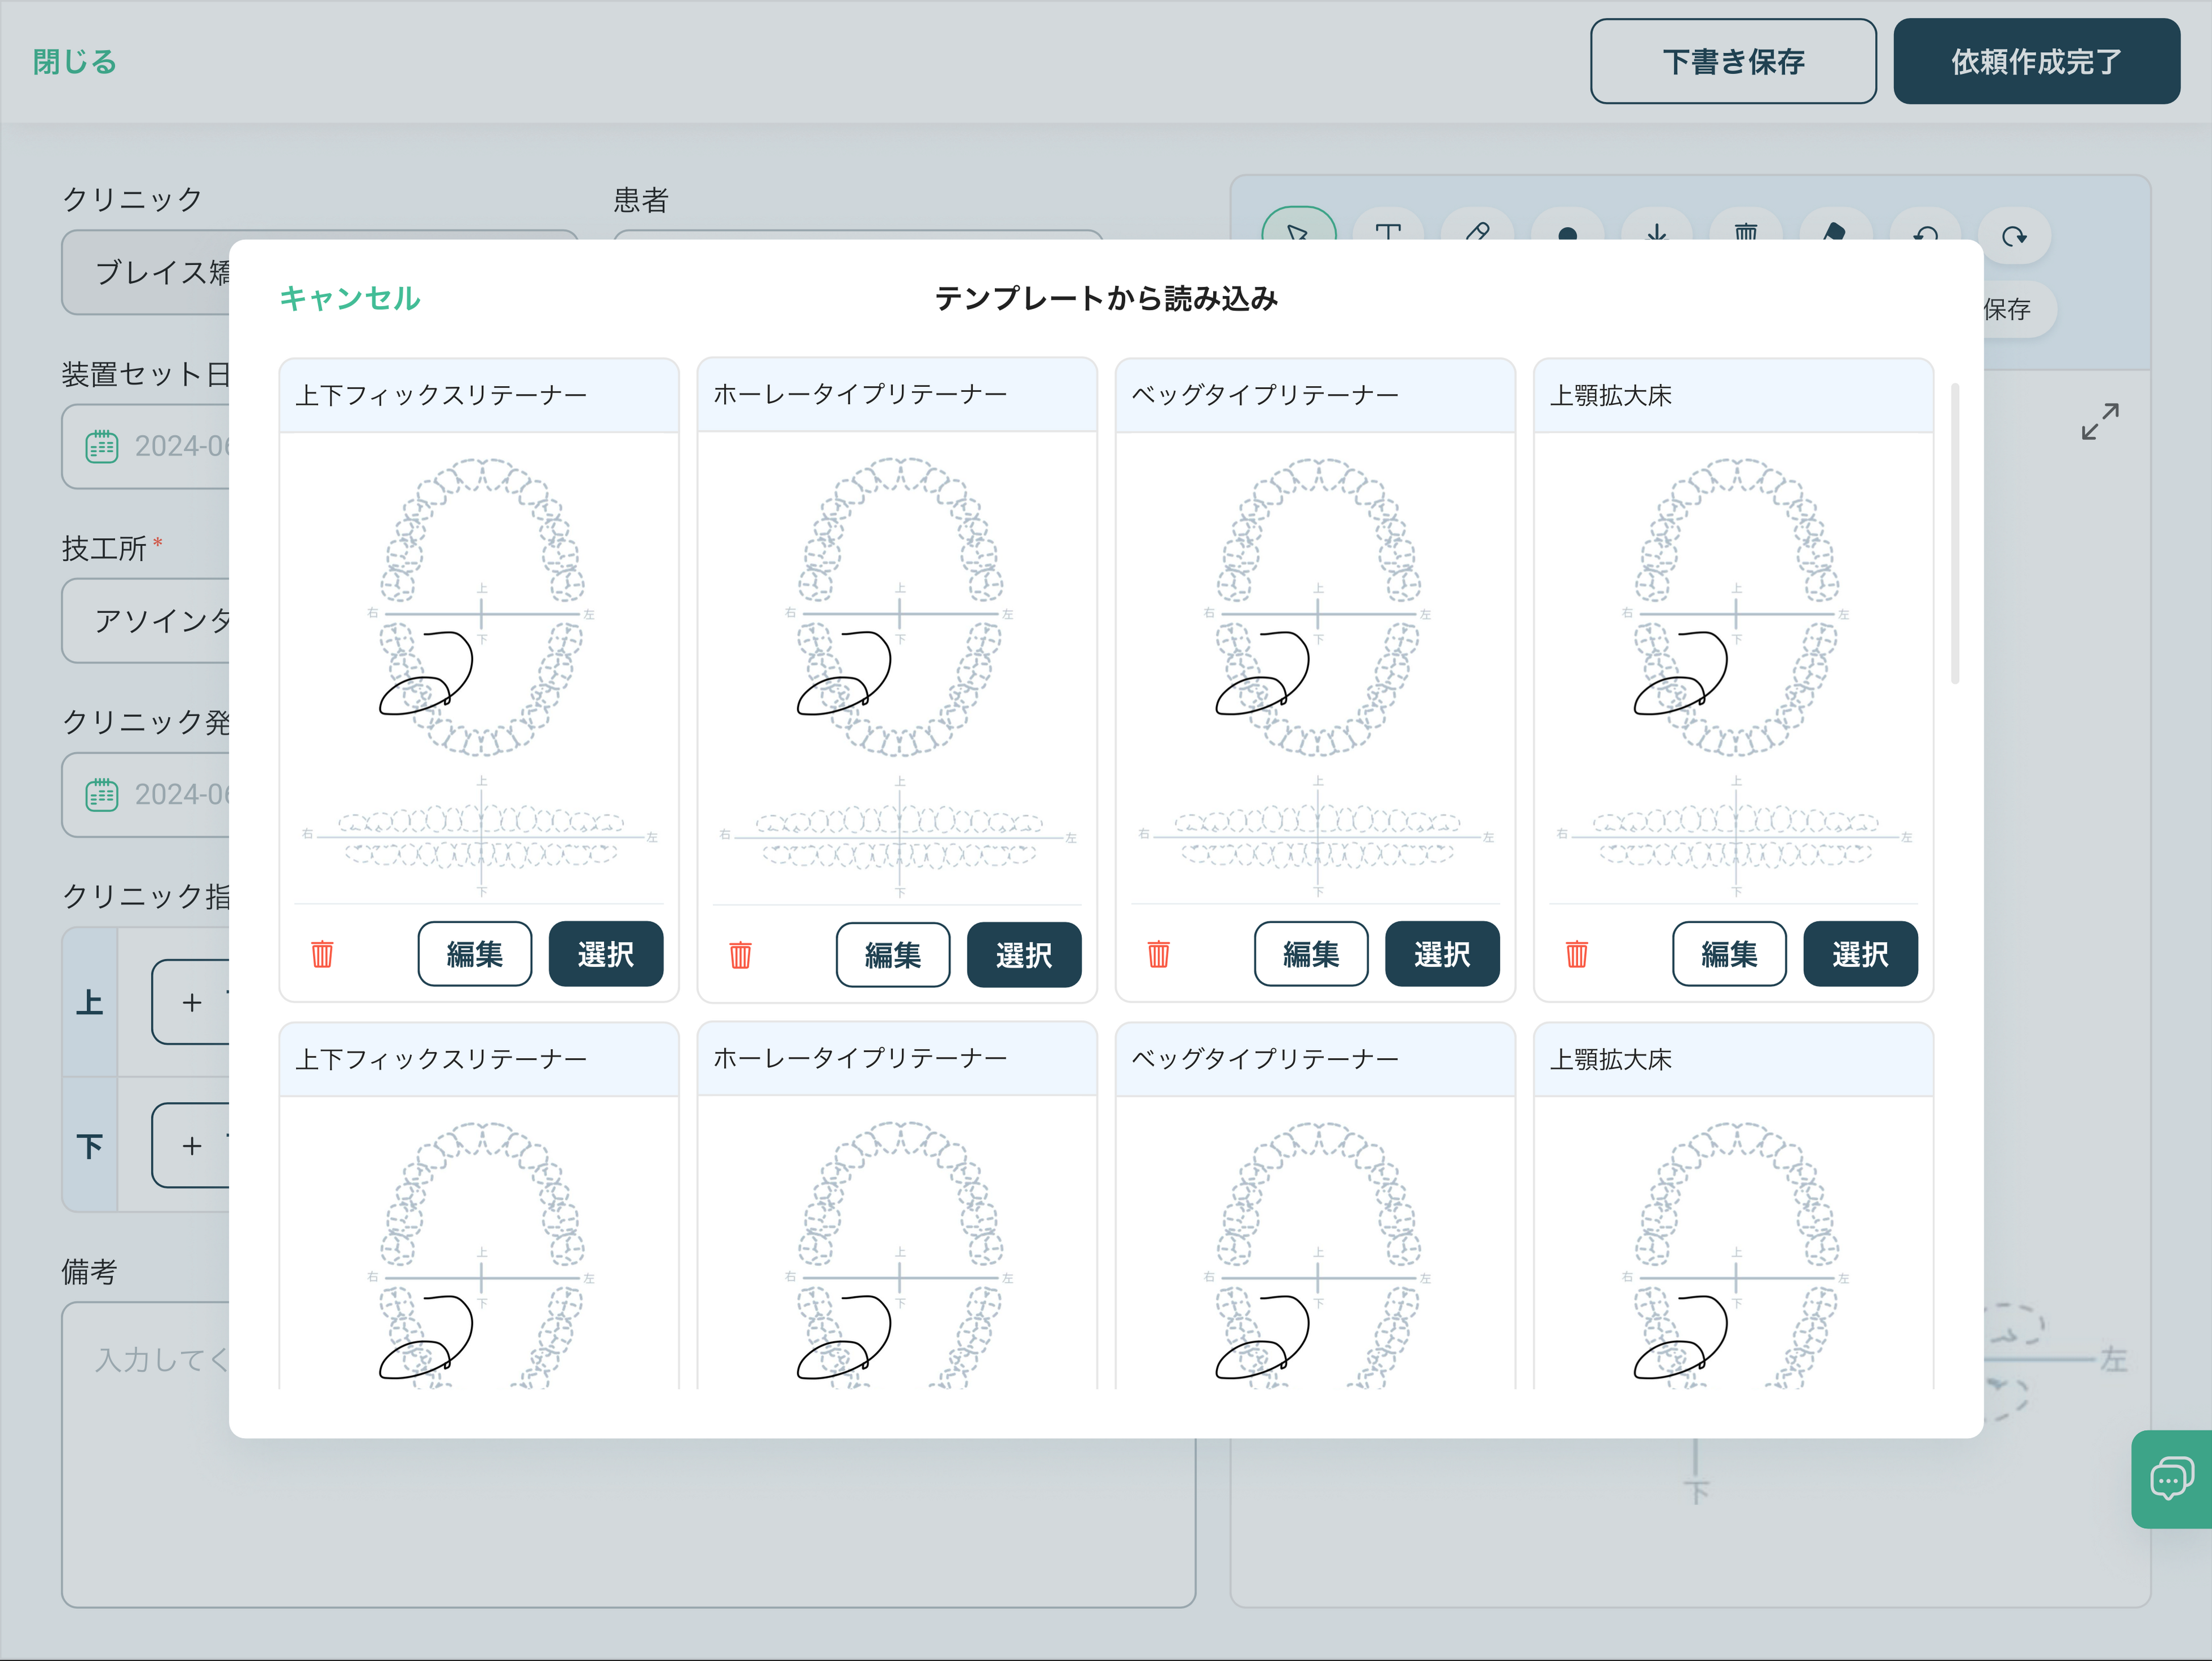Select the 上下フィックスリテーナー template
The image size is (2212, 1661).
coord(606,954)
